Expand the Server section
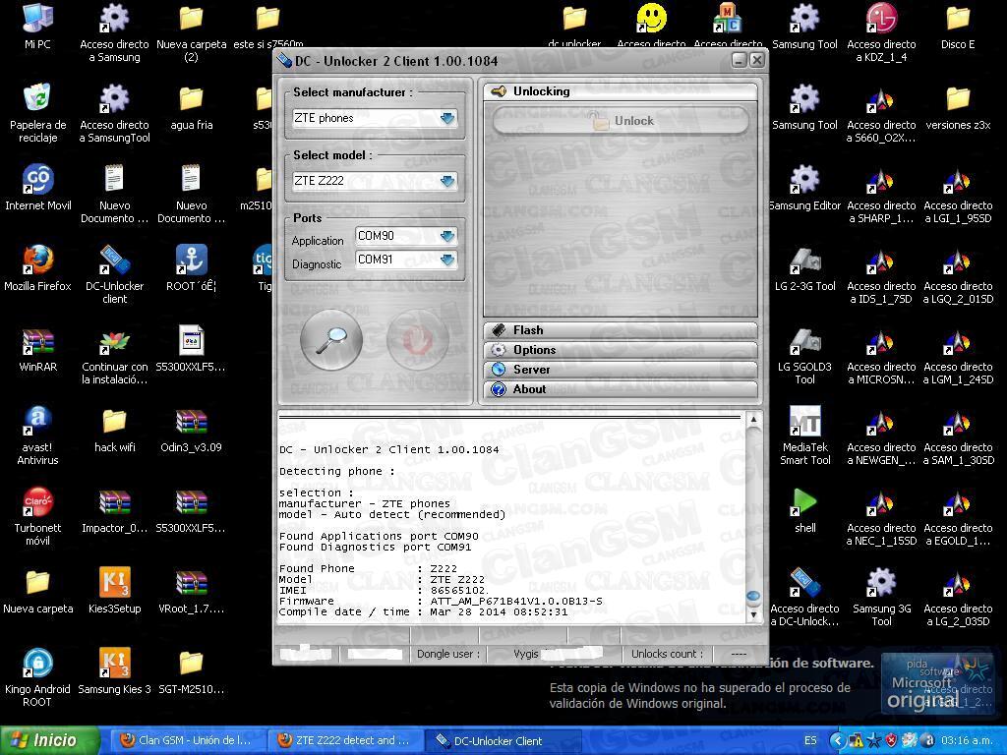Image resolution: width=1007 pixels, height=755 pixels. click(621, 370)
